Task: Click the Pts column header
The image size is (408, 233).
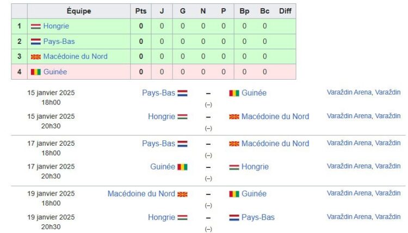Action: 141,11
